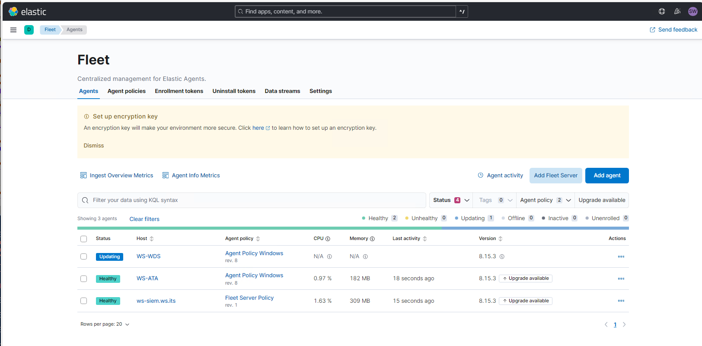
Task: Open WS-WDS Agent Policy Windows link
Action: (x=254, y=253)
